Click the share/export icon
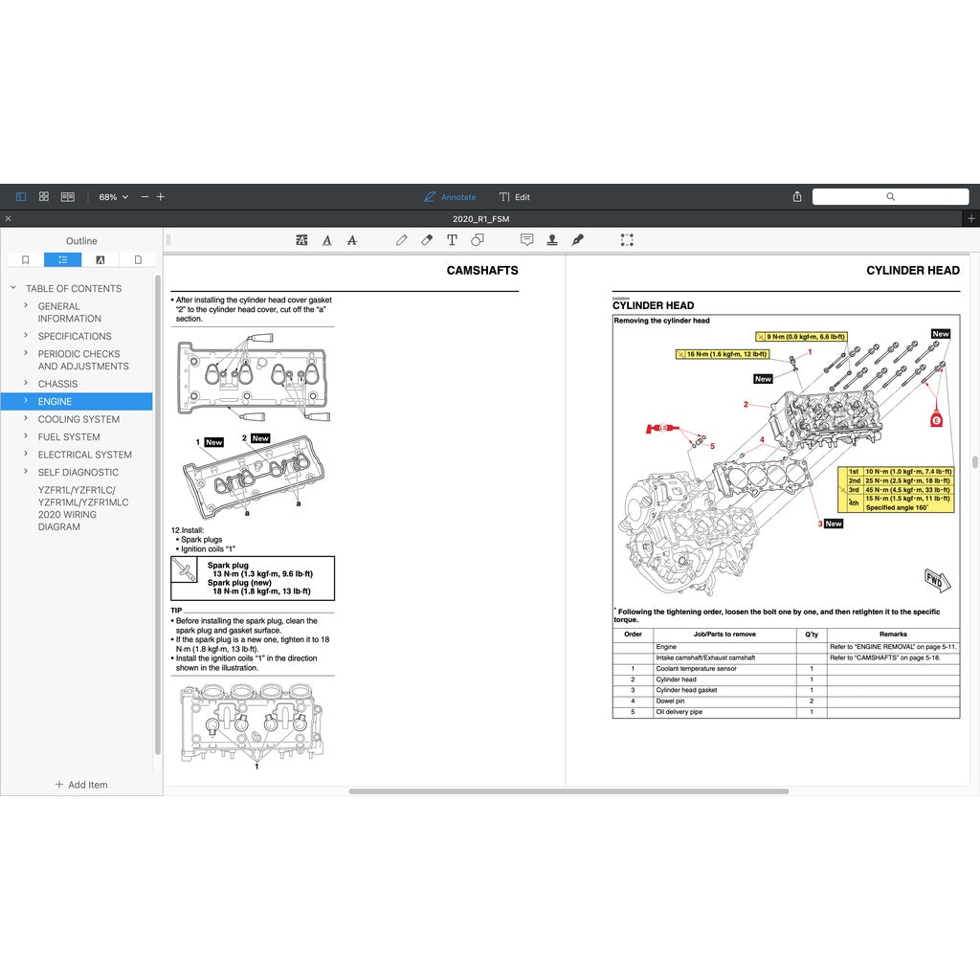Image resolution: width=980 pixels, height=980 pixels. (797, 197)
